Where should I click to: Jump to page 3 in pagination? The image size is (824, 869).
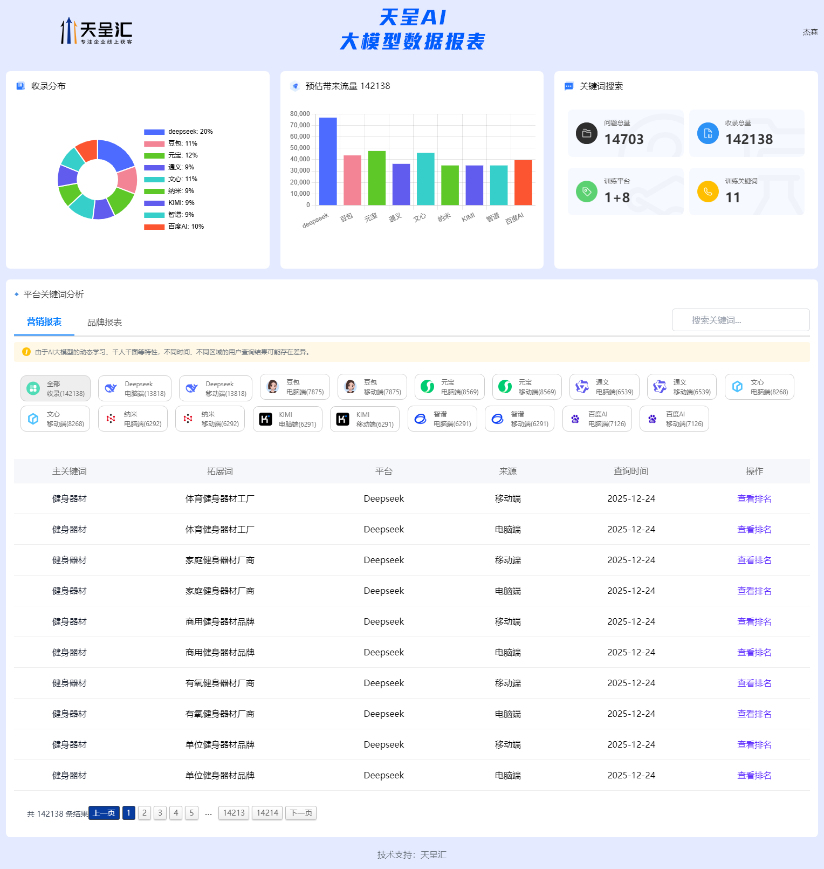click(x=160, y=813)
